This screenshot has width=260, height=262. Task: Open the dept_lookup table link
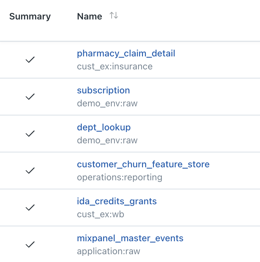104,127
